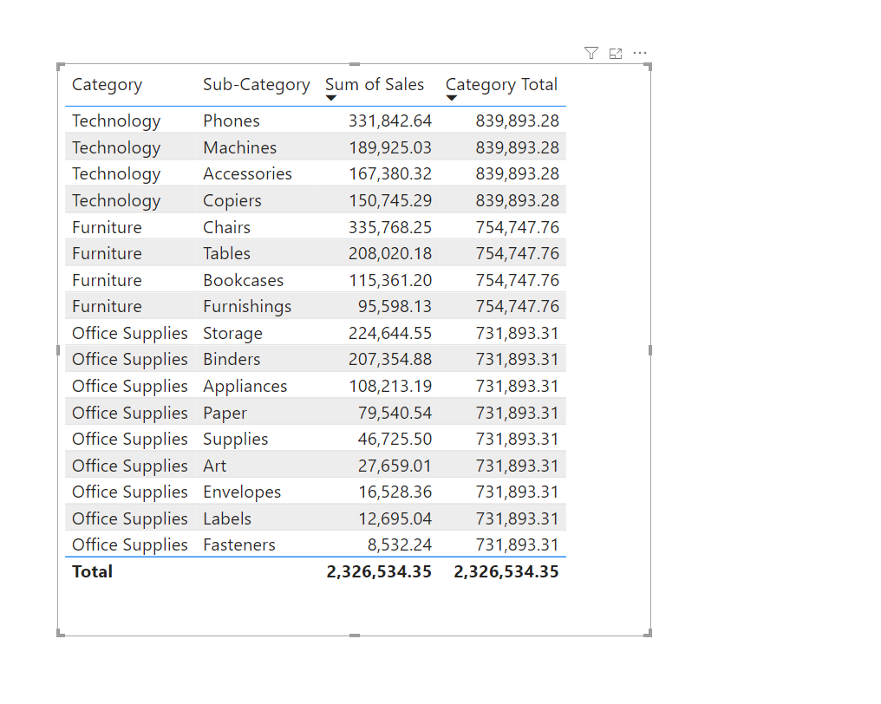Select the Total row label
881x704 pixels.
(x=93, y=572)
